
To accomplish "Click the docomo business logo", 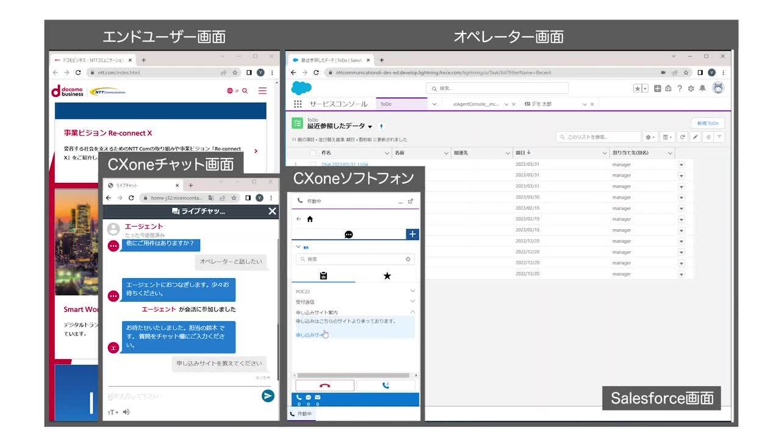I will 68,91.
